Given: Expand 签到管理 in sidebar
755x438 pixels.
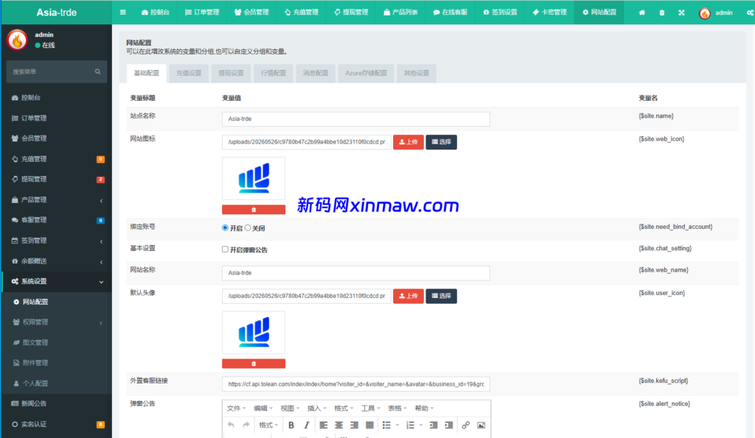Looking at the screenshot, I should [57, 241].
